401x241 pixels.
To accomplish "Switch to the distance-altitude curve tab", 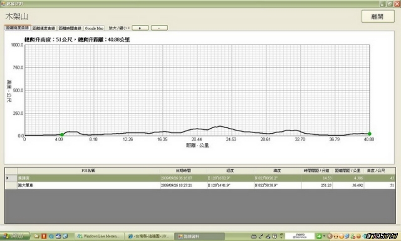I will [18, 28].
